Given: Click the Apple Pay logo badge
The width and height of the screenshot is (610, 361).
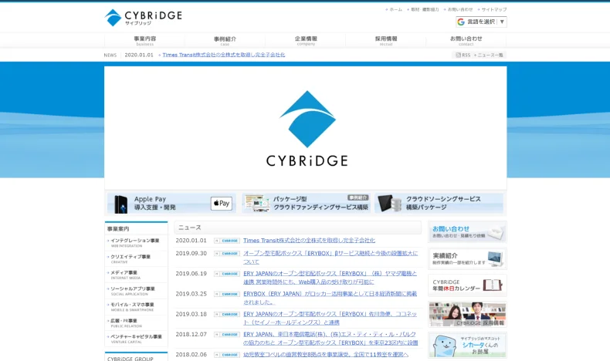Looking at the screenshot, I should [222, 203].
